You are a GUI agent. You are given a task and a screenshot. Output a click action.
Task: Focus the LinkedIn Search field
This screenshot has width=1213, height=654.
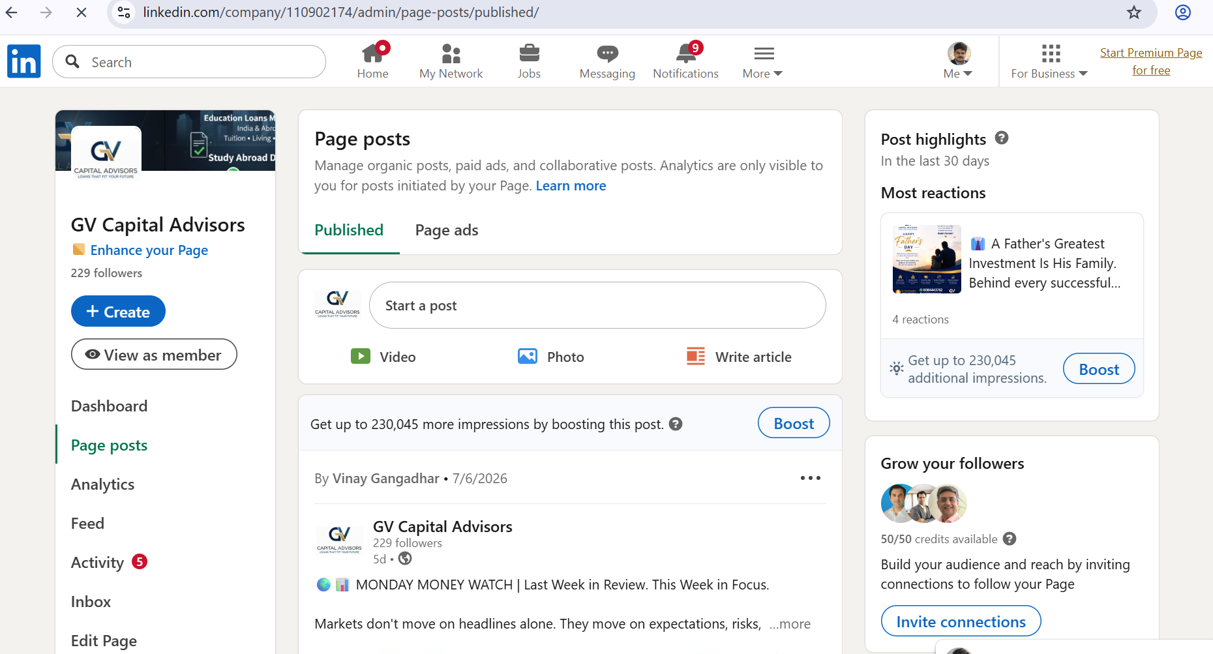[189, 62]
